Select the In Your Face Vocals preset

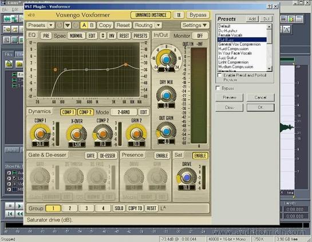pyautogui.click(x=235, y=53)
